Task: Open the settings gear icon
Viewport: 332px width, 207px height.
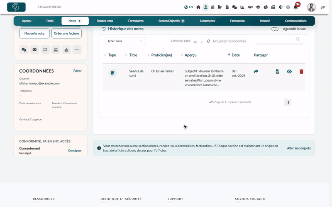Action: tap(258, 7)
